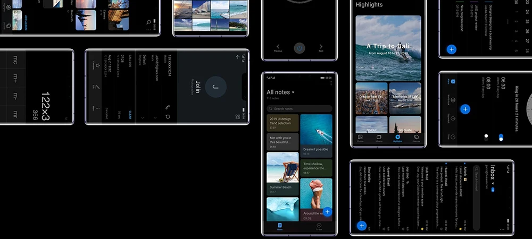Tap the Edit pencil on contact page
Viewport: 532px width, 239px height.
point(97,87)
